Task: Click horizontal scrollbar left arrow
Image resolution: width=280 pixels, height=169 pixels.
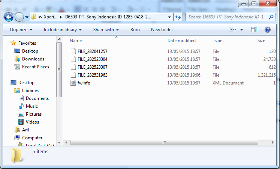Action: (66, 143)
